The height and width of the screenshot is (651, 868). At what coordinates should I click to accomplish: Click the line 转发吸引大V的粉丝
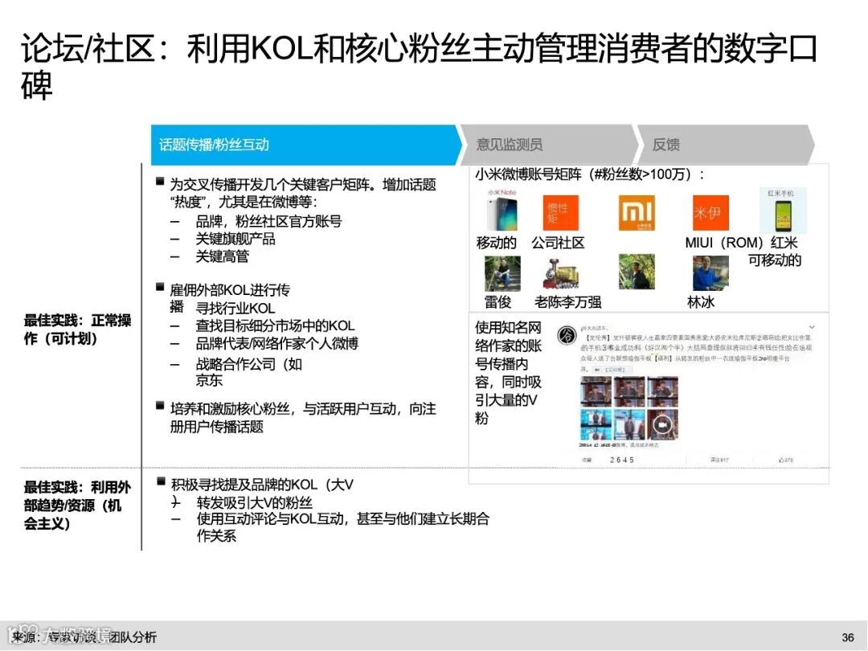pyautogui.click(x=255, y=502)
